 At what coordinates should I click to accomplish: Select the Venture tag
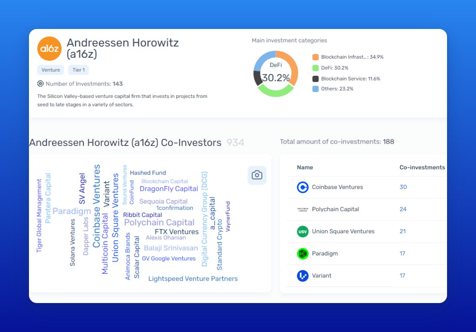[x=51, y=70]
